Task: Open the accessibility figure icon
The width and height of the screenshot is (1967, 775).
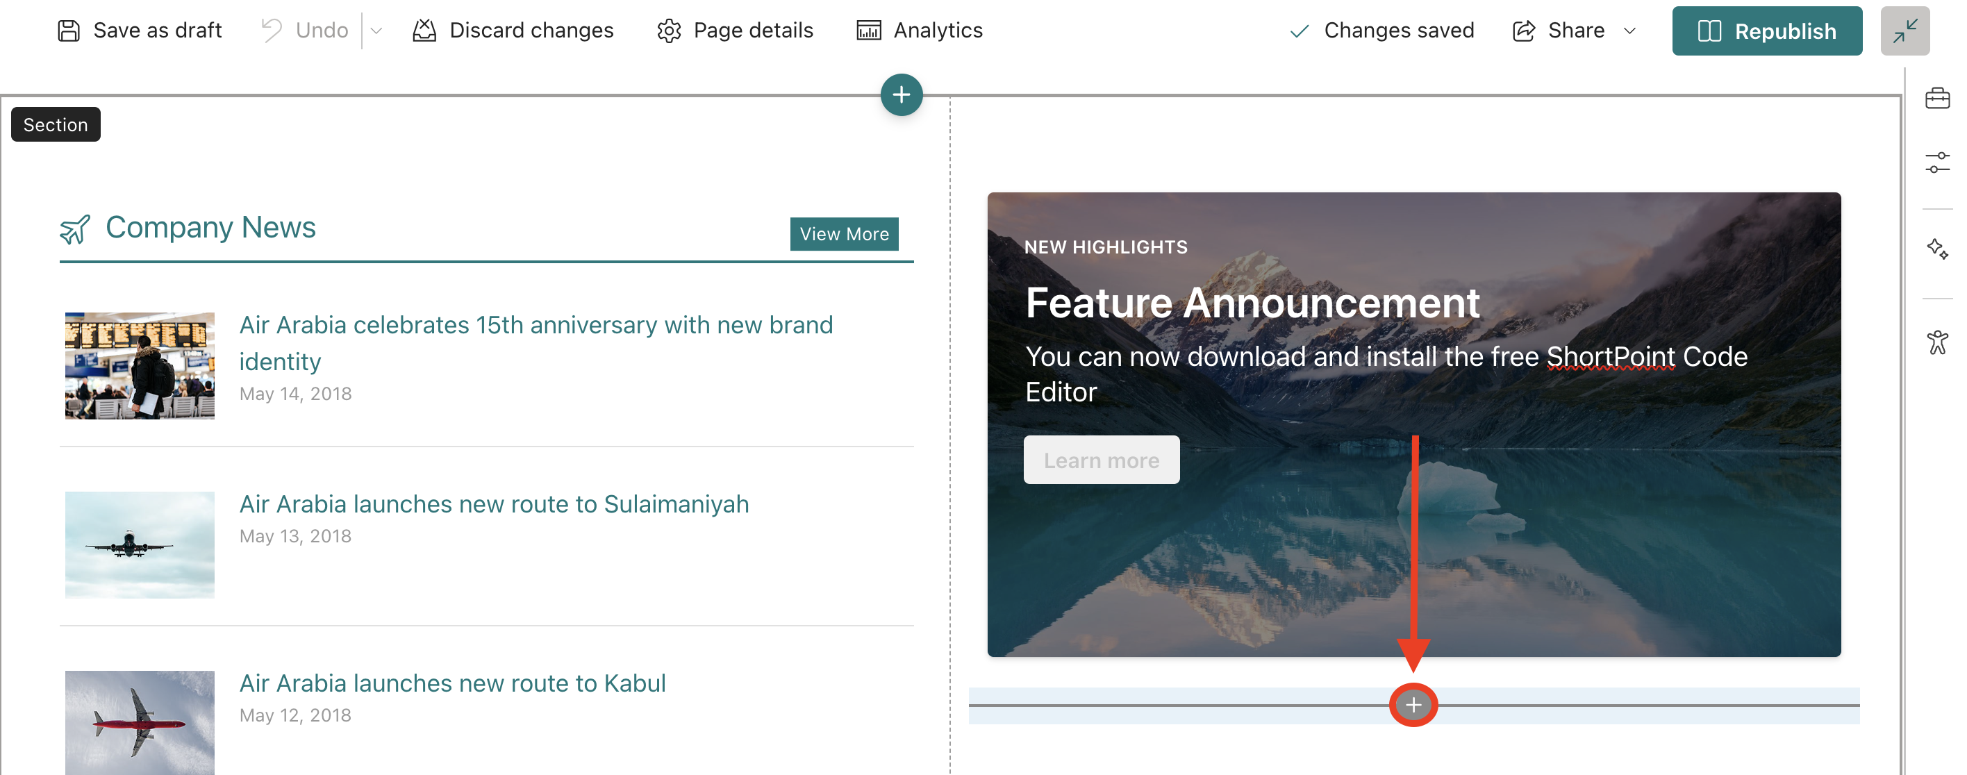Action: point(1936,341)
